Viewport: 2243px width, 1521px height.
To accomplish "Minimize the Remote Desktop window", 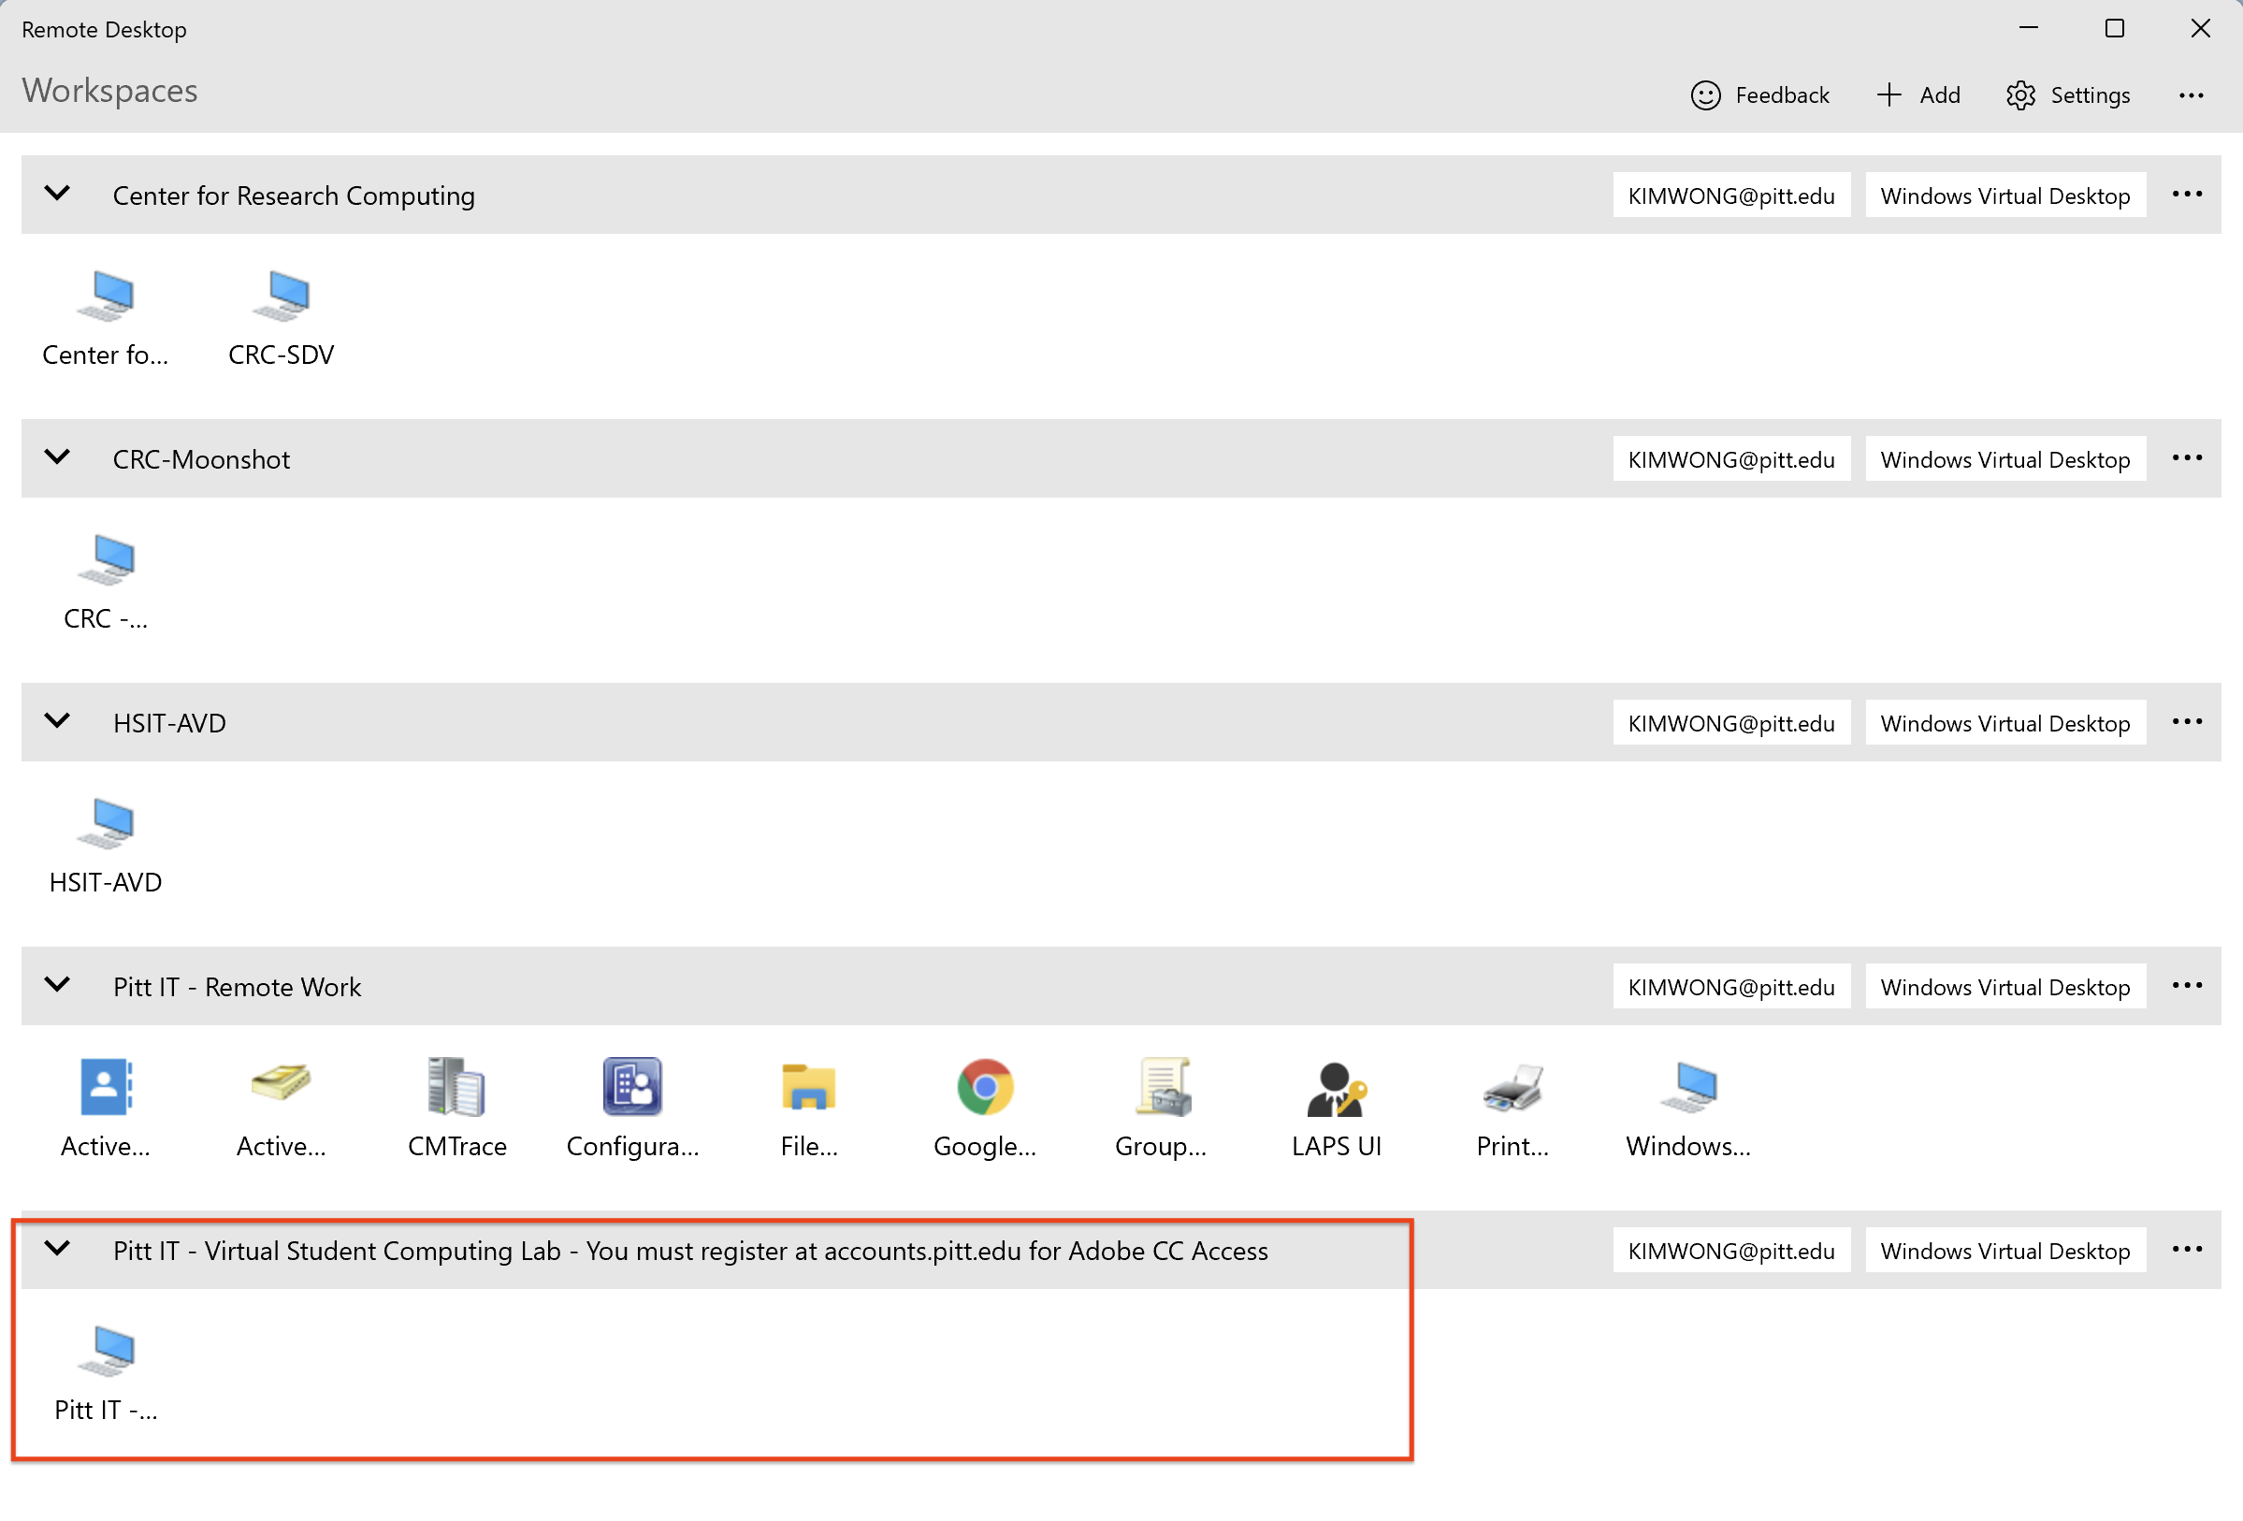I will (x=2028, y=28).
